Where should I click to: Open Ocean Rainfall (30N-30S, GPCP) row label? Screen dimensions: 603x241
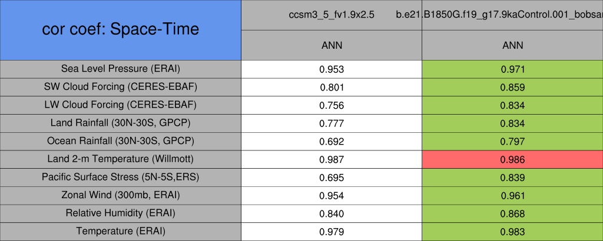tap(121, 142)
